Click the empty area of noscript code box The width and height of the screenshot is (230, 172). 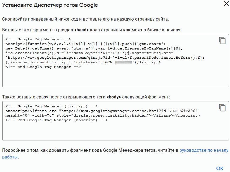point(108,131)
